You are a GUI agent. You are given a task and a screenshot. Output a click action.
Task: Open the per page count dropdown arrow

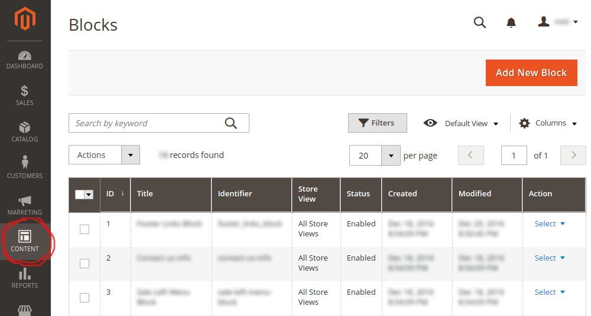pyautogui.click(x=391, y=156)
